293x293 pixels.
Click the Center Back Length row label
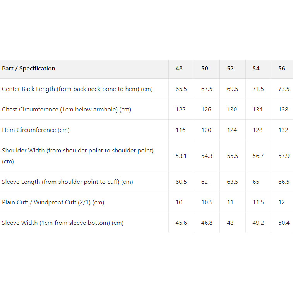[77, 89]
